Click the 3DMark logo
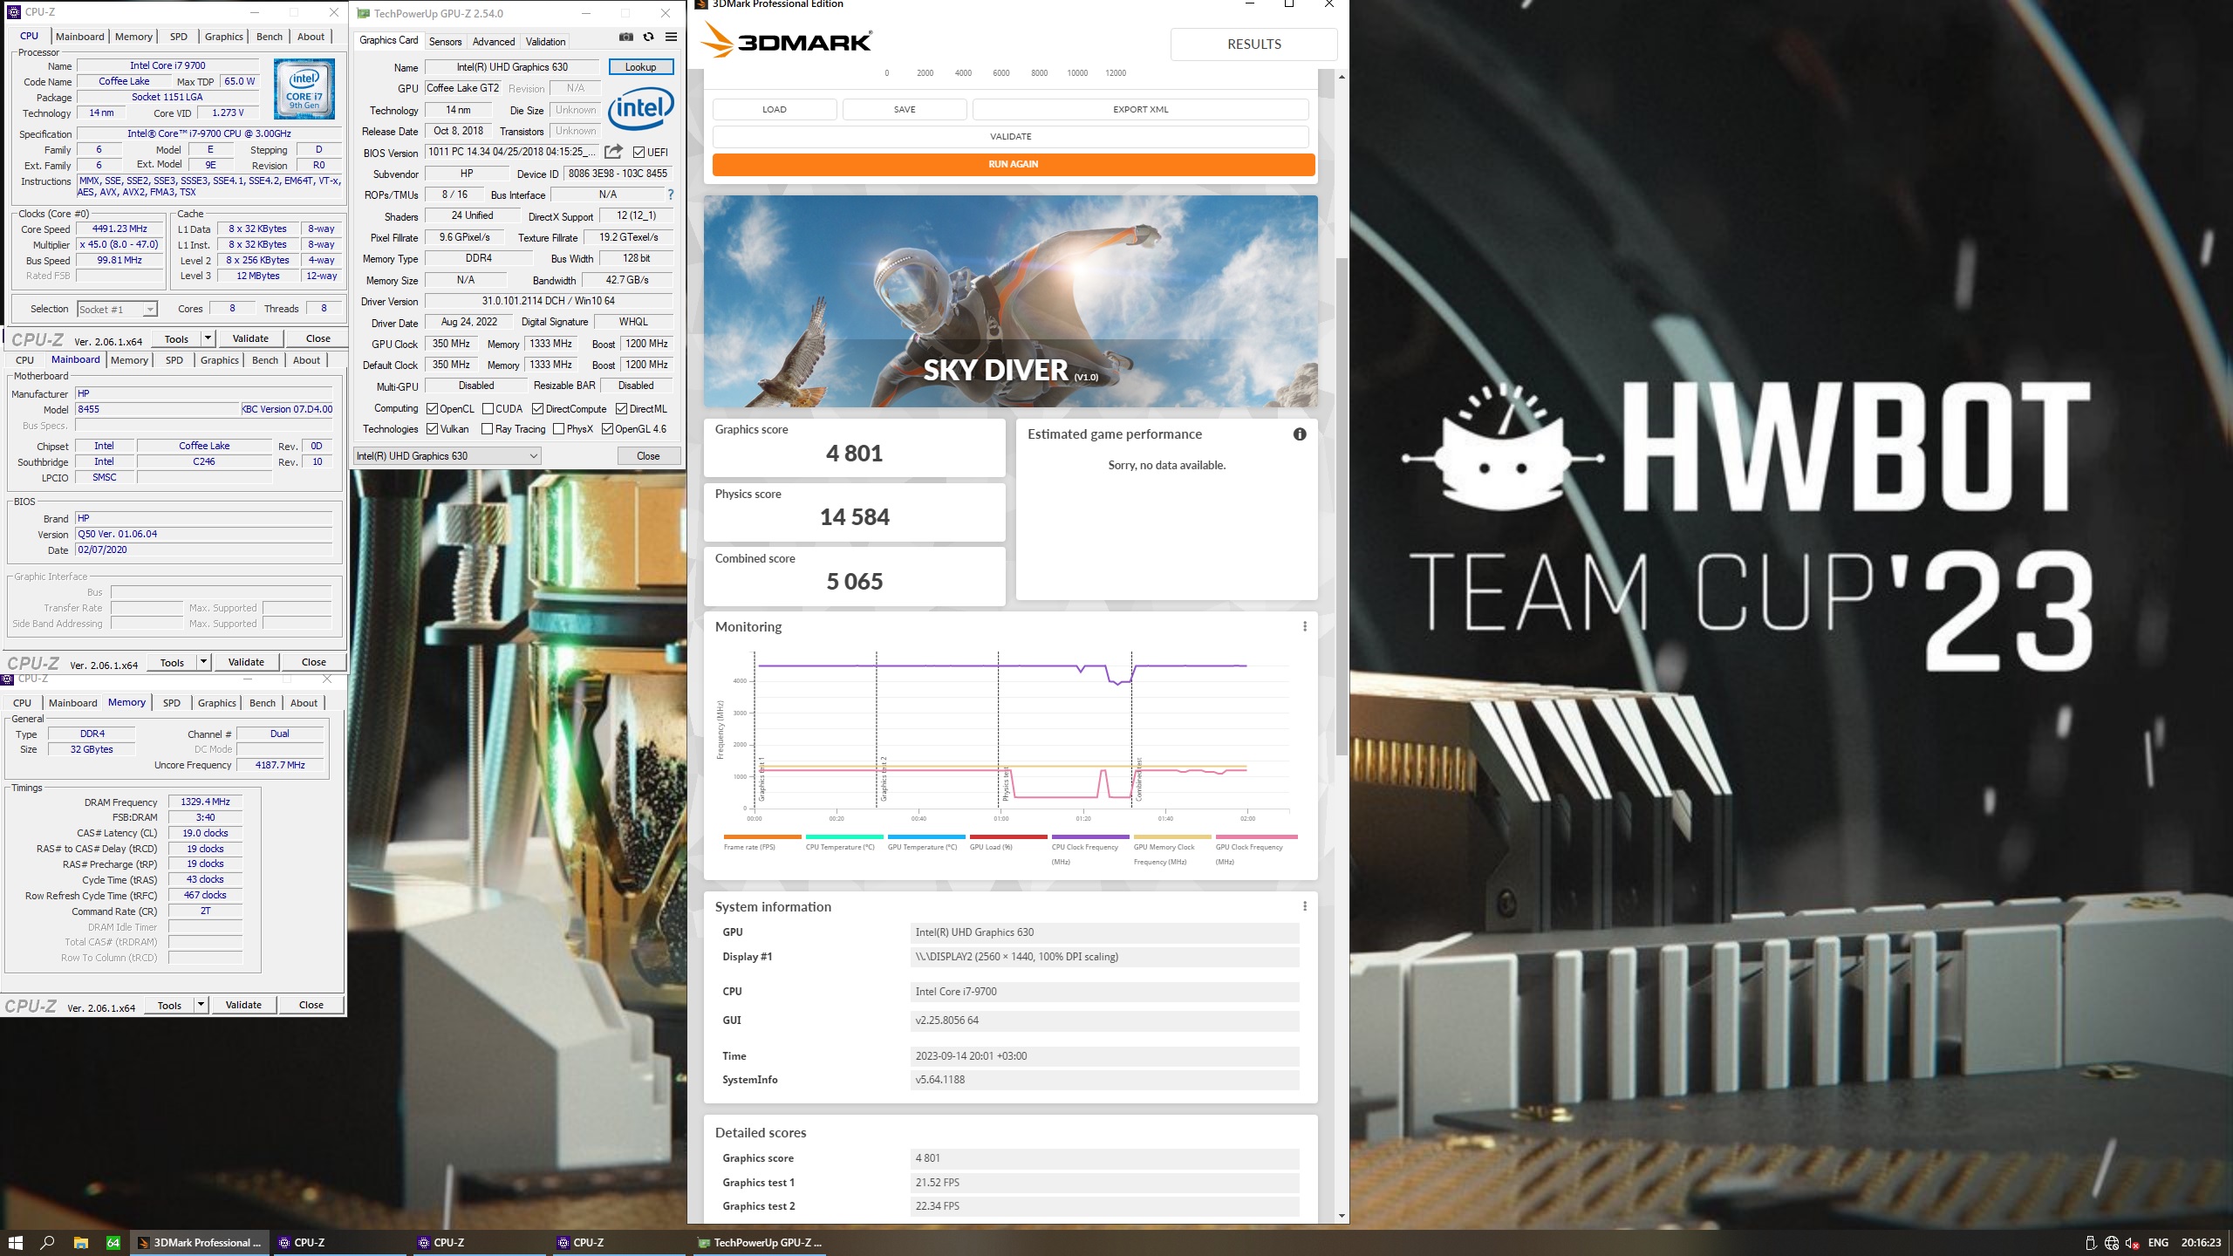Viewport: 2233px width, 1256px height. point(787,41)
